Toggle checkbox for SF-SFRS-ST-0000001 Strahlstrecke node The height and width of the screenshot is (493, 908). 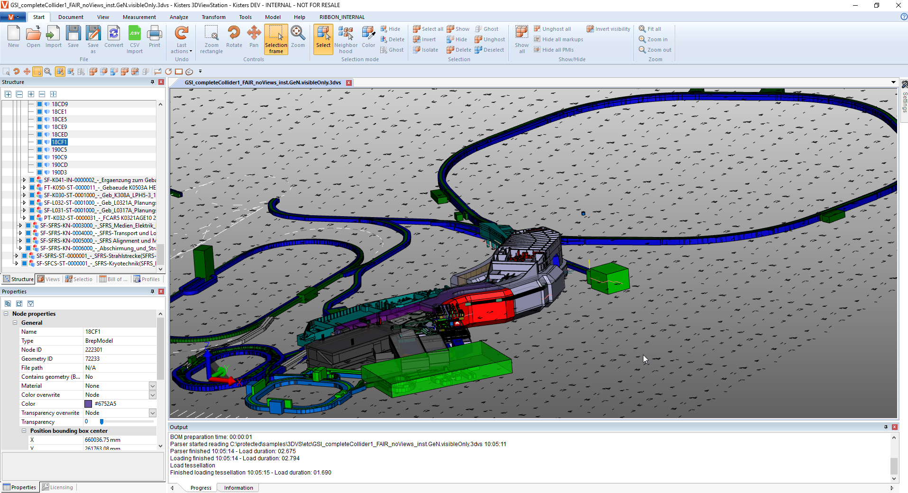coord(25,256)
